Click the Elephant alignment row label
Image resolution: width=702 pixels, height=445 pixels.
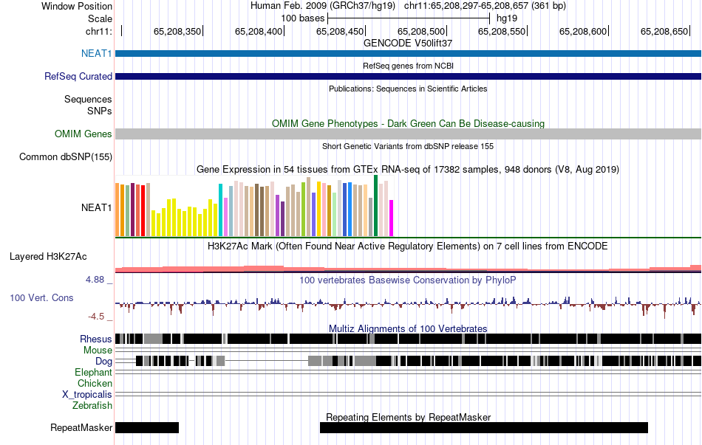coord(94,372)
